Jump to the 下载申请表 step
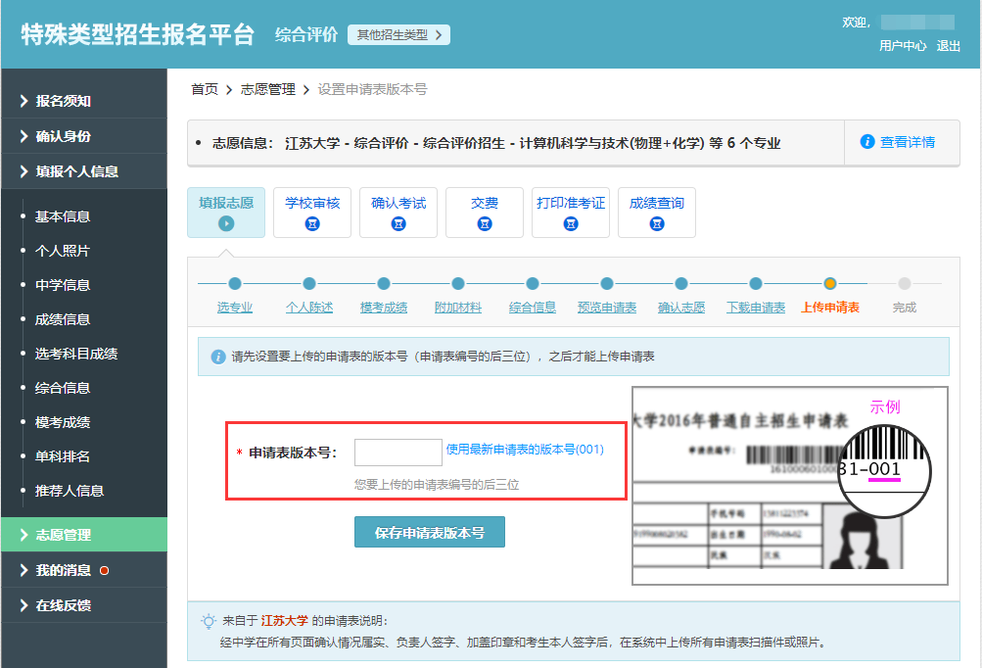Viewport: 982px width, 668px height. click(755, 308)
